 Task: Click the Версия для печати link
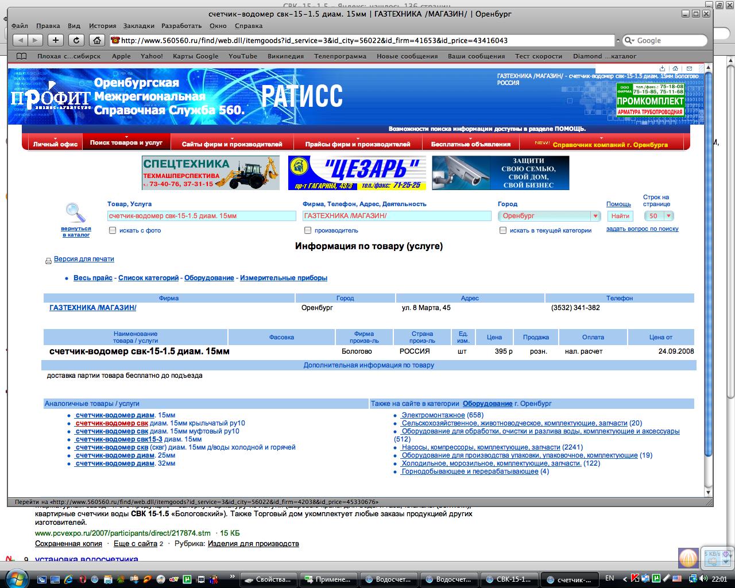[84, 259]
